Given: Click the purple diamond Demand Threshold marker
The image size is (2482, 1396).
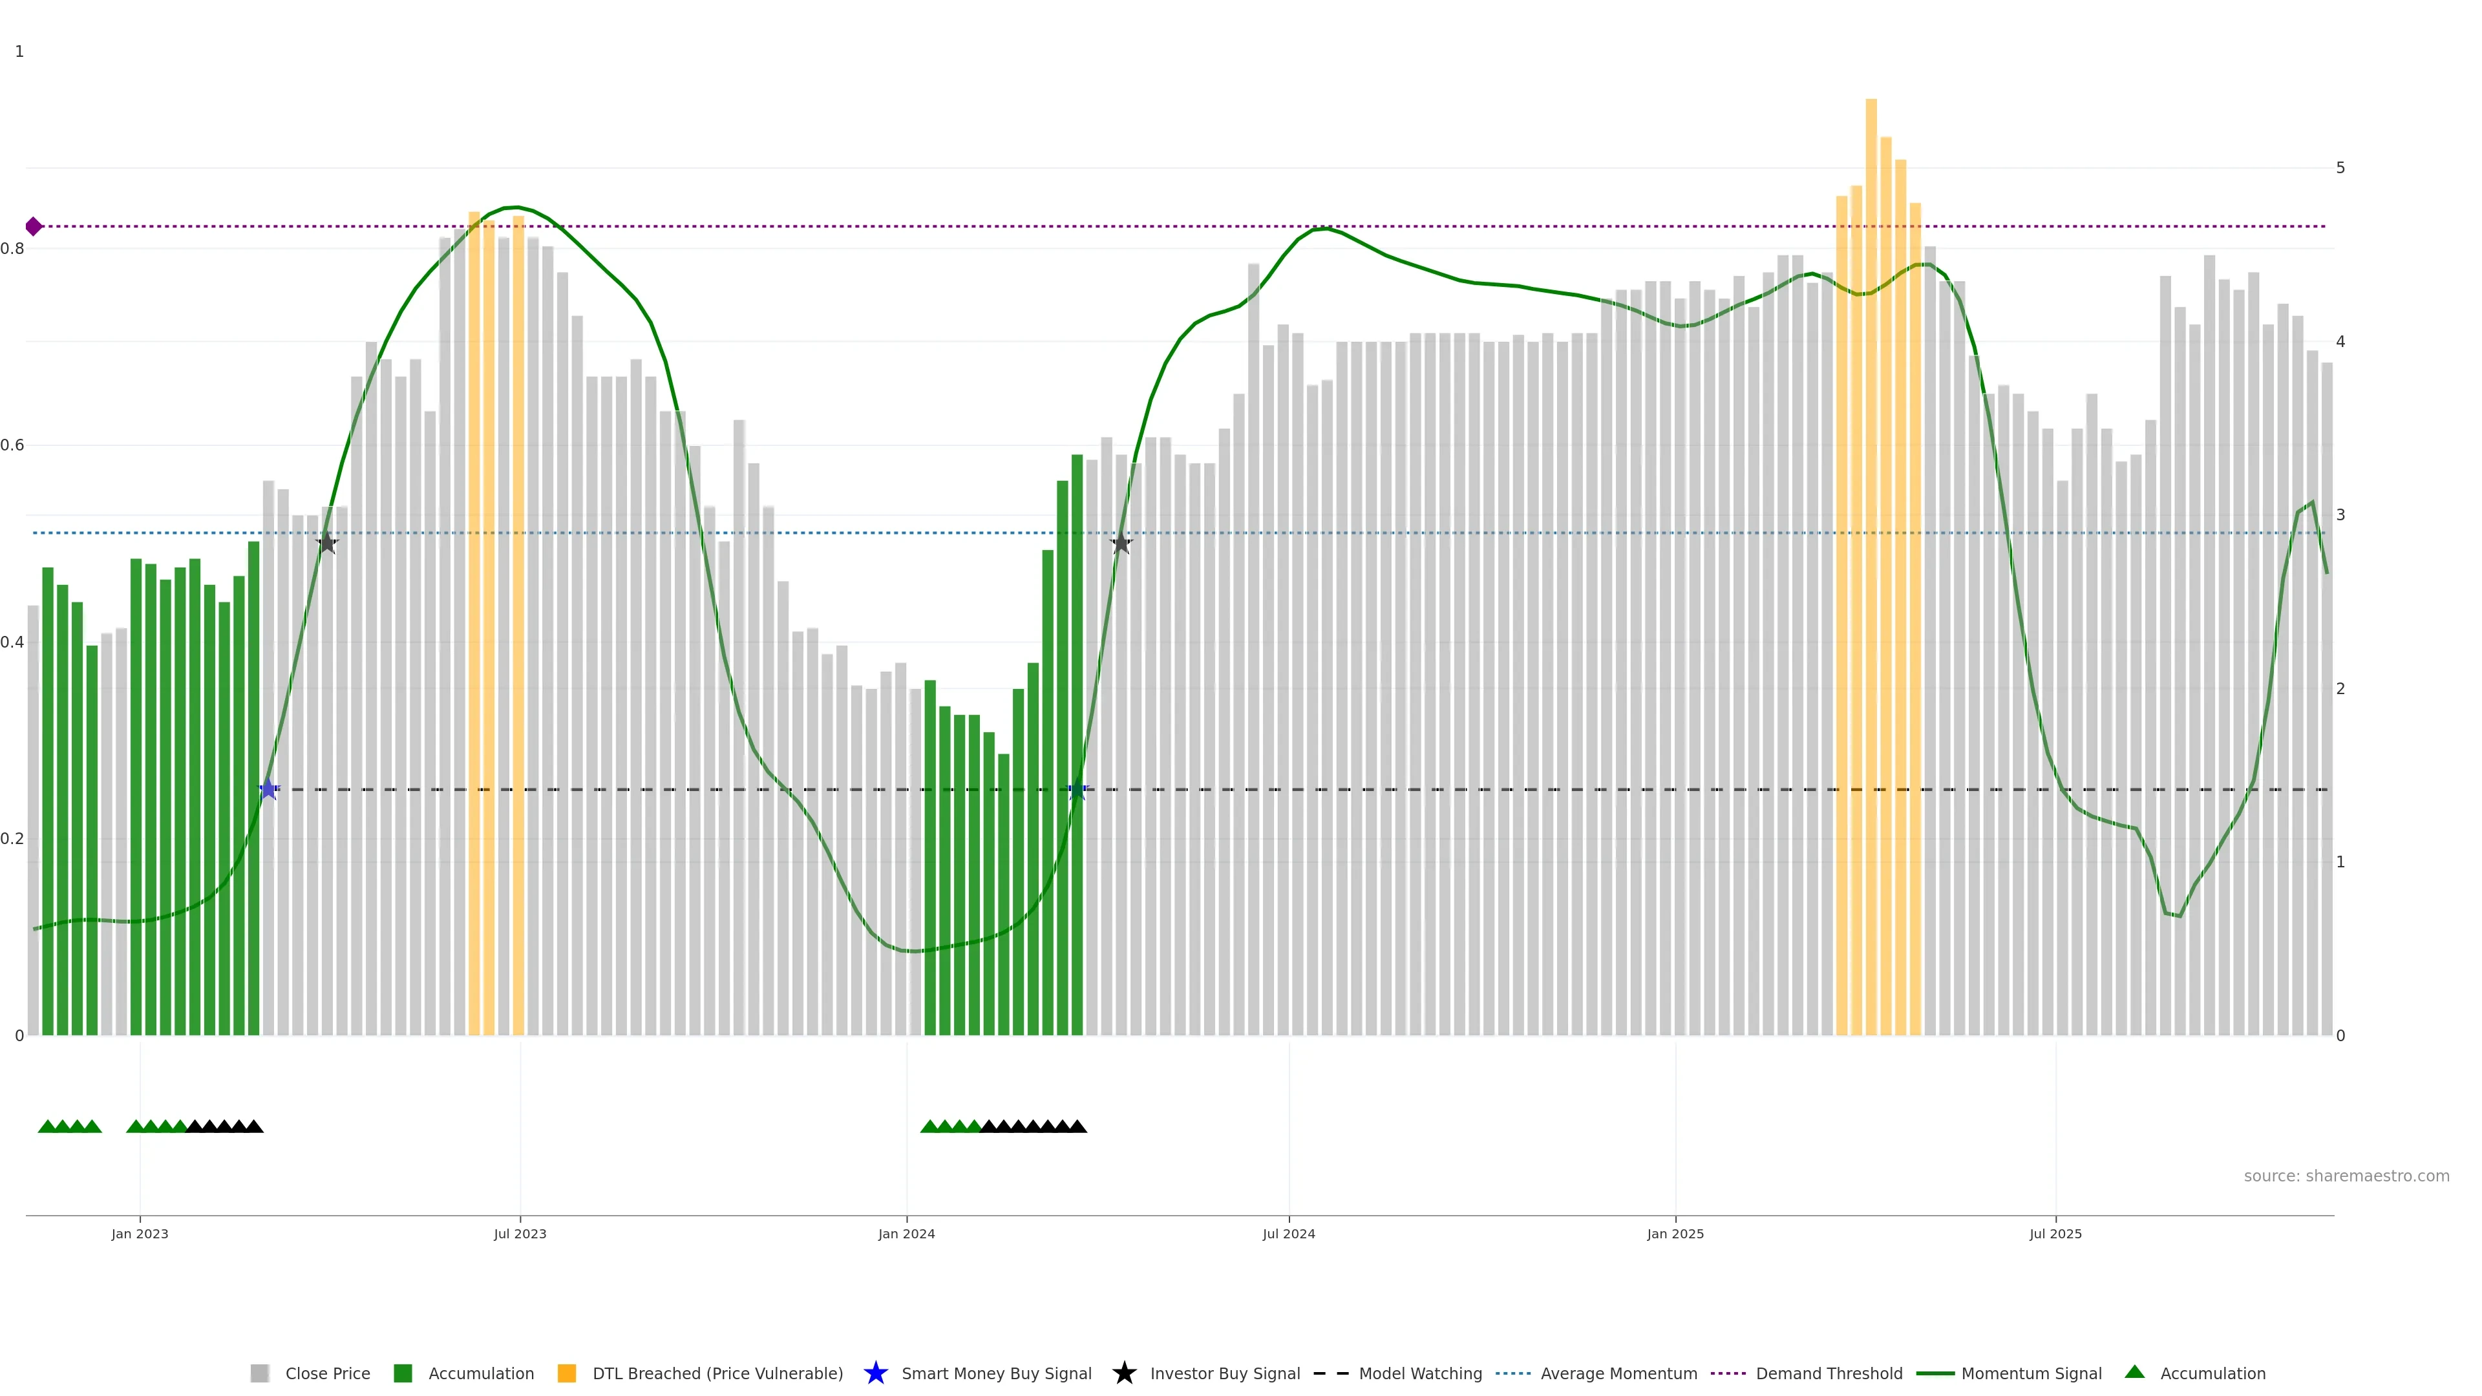Looking at the screenshot, I should click(34, 226).
